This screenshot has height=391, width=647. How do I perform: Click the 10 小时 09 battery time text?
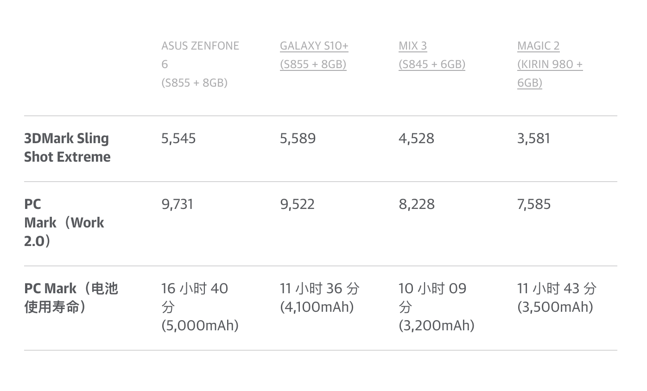pos(432,289)
